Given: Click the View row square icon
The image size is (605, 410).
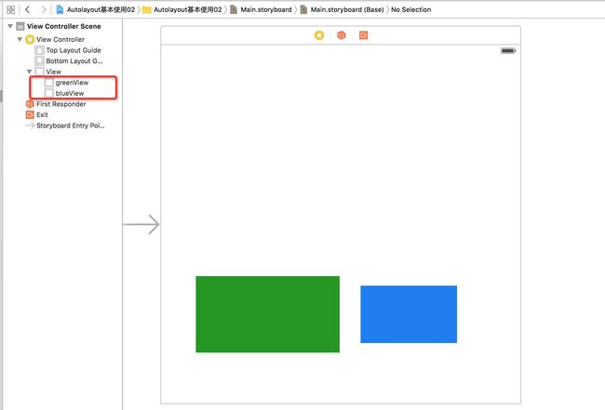Looking at the screenshot, I should coord(39,72).
